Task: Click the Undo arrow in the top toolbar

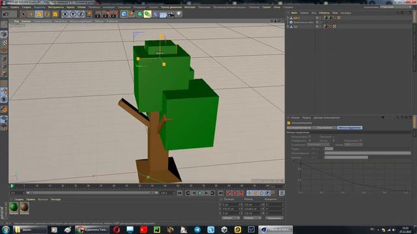Action: [6, 14]
